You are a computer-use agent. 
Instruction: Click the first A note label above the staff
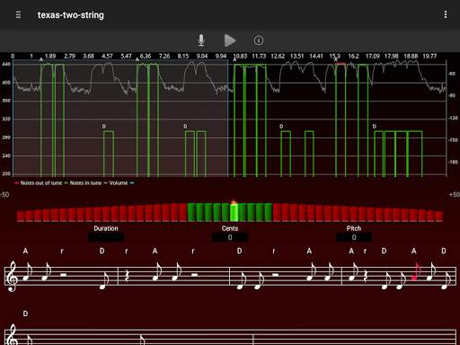pos(25,251)
